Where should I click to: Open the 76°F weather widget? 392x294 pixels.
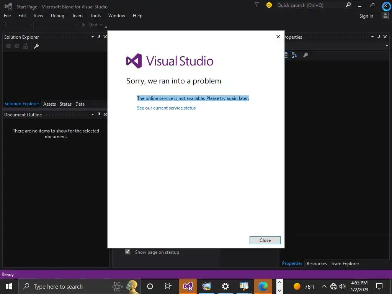pyautogui.click(x=304, y=286)
